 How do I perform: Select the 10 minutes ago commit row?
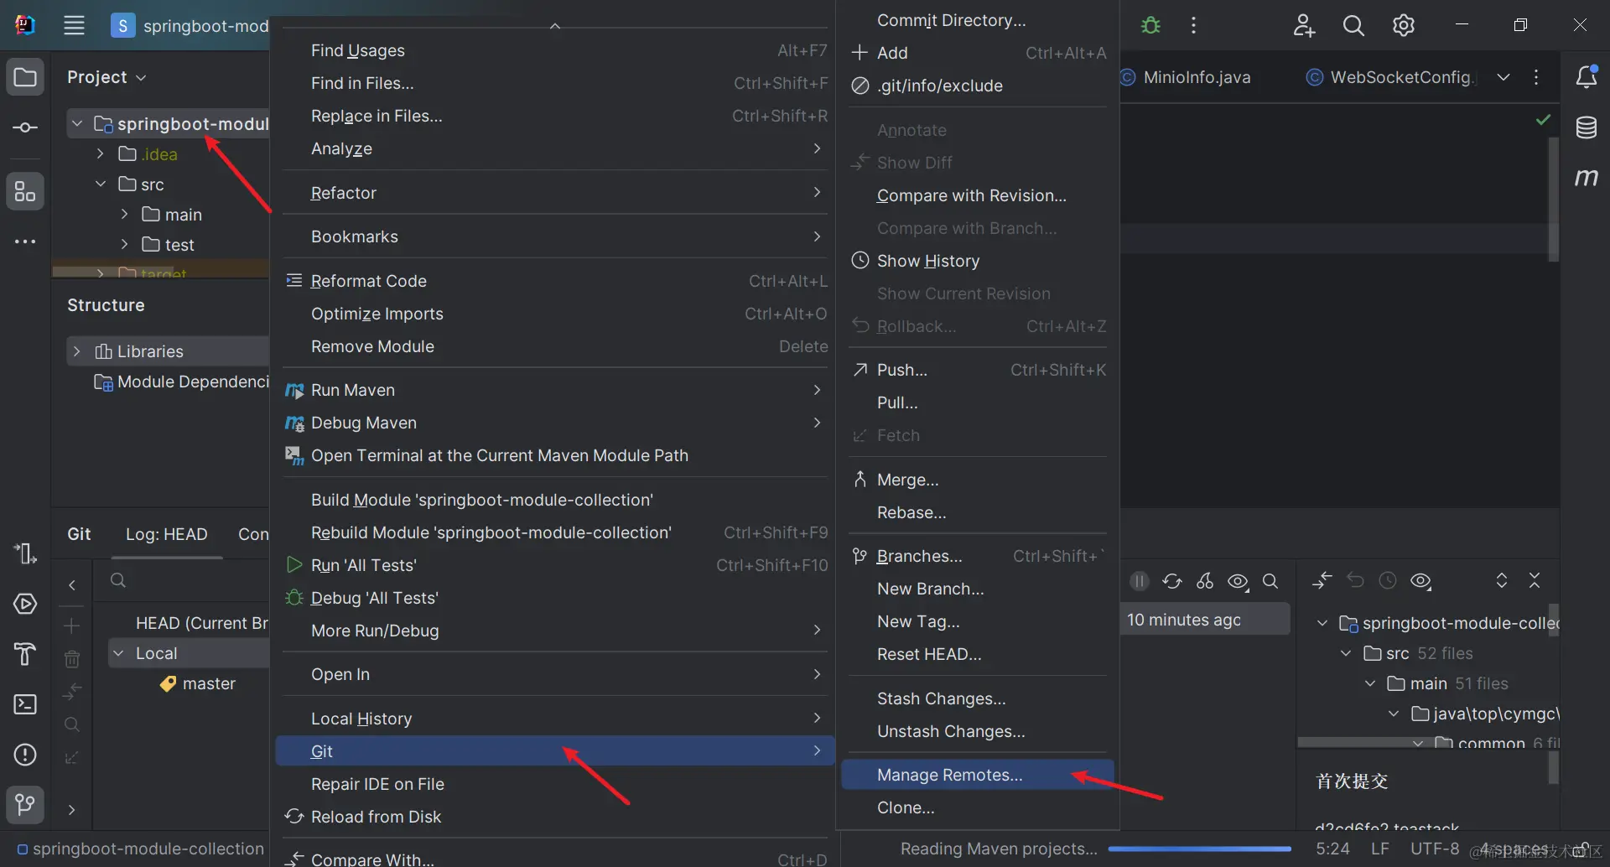tap(1205, 620)
